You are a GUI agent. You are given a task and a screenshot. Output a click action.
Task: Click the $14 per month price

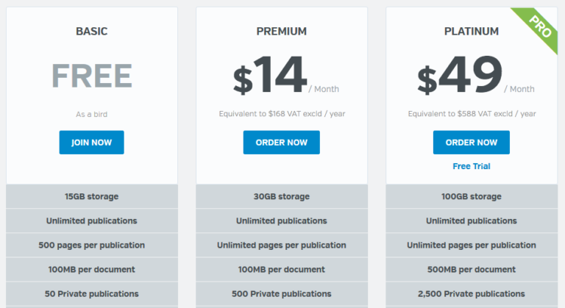pyautogui.click(x=271, y=77)
